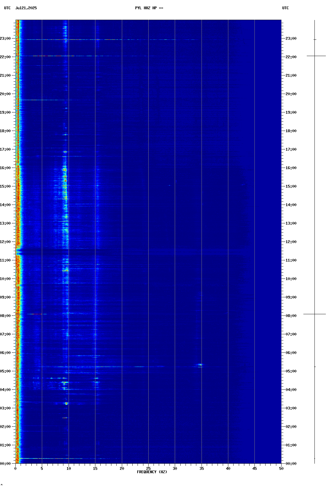
Task: Click 08:00 on the right time axis
Action: 291,316
